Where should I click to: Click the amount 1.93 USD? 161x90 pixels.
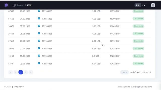point(96,26)
